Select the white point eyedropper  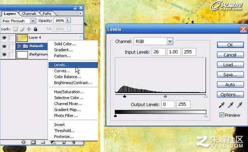[x=239, y=105]
